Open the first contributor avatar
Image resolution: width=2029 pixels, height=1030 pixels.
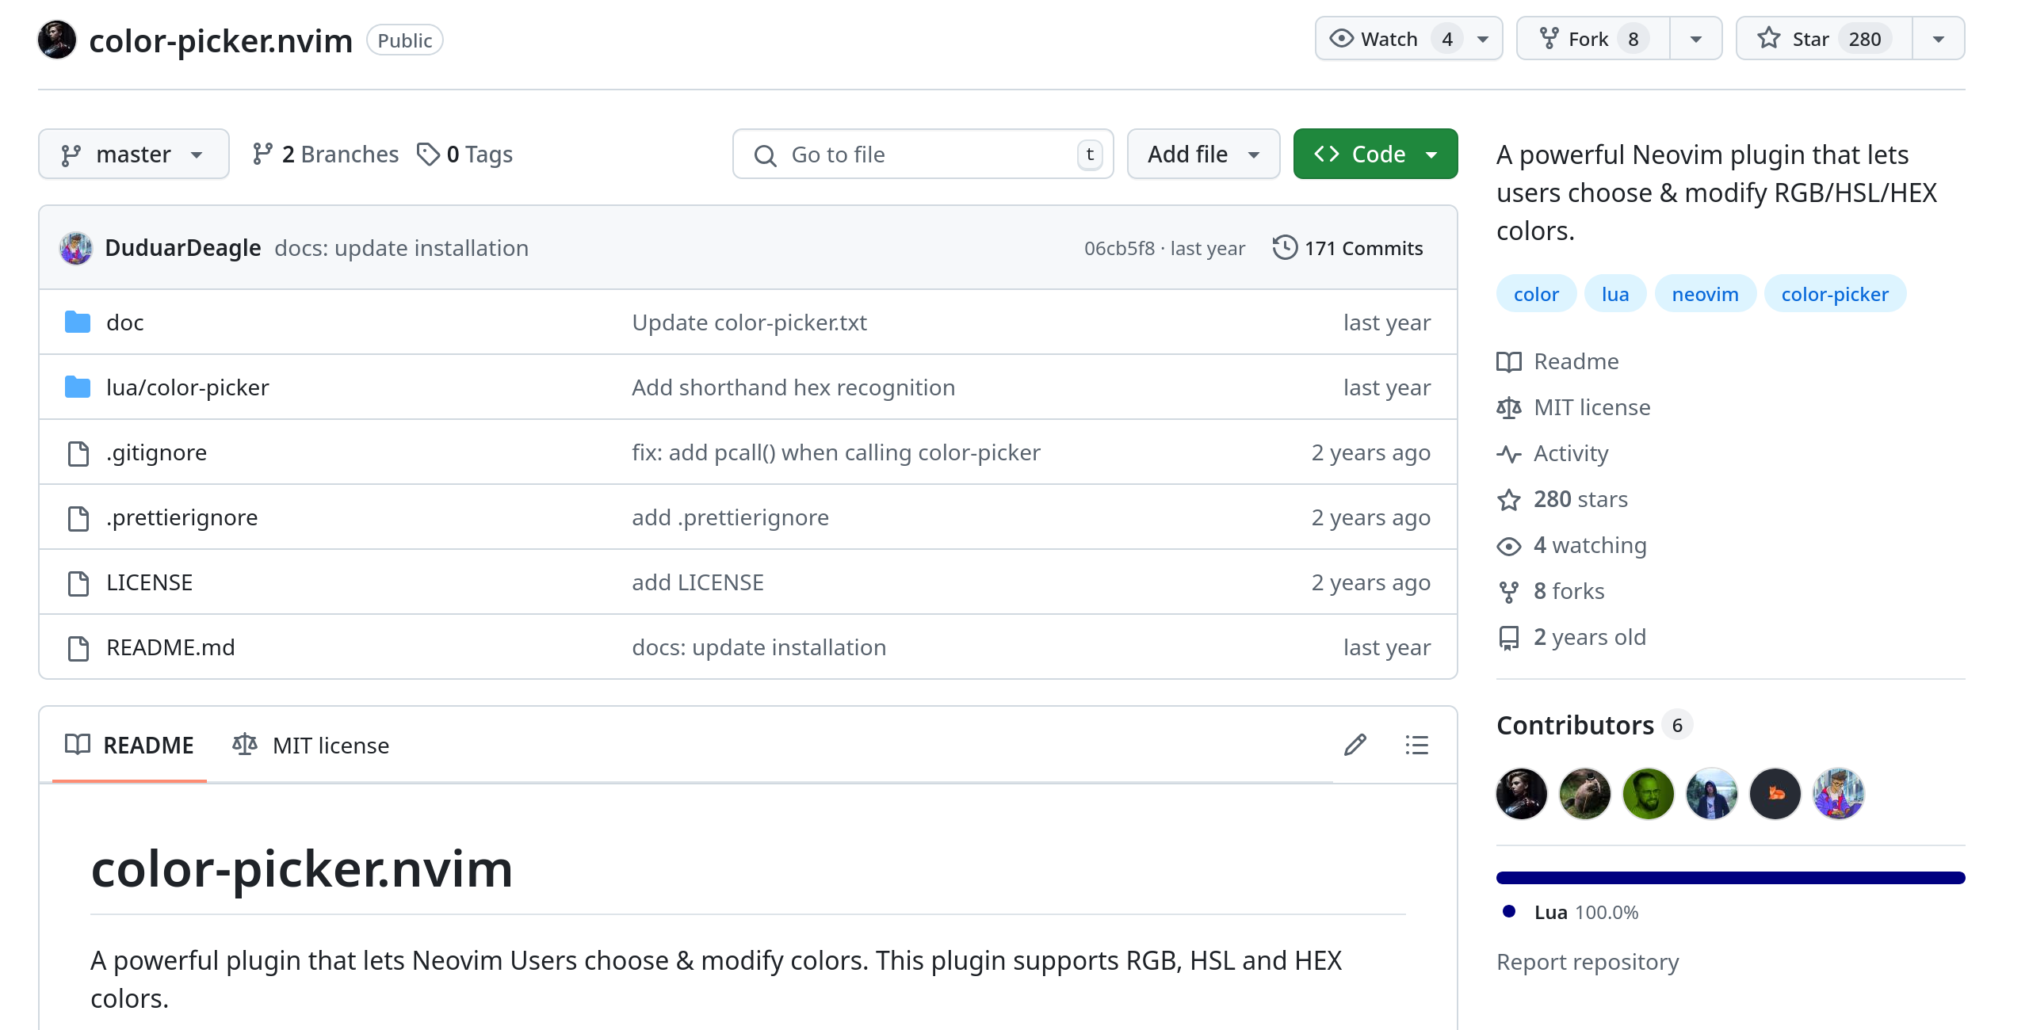pyautogui.click(x=1522, y=793)
